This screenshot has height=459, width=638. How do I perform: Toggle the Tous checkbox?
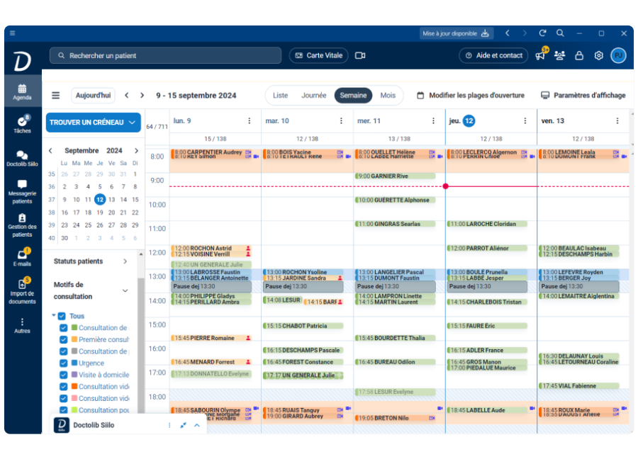[62, 316]
